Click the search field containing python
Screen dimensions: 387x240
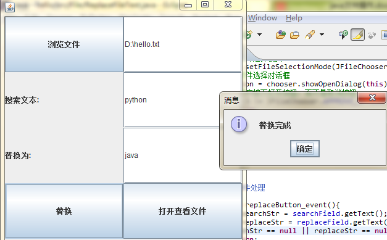pos(172,100)
